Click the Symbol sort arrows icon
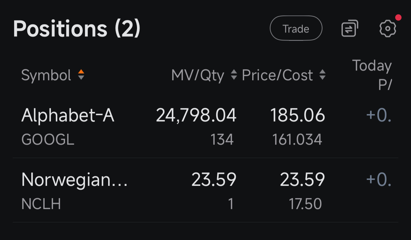The width and height of the screenshot is (411, 240). point(81,75)
